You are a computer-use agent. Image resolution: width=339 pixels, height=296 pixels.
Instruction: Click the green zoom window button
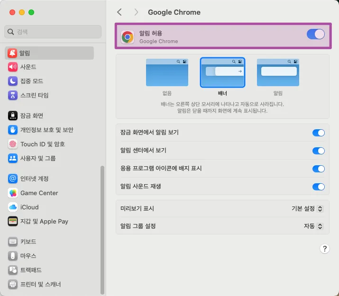tap(31, 12)
